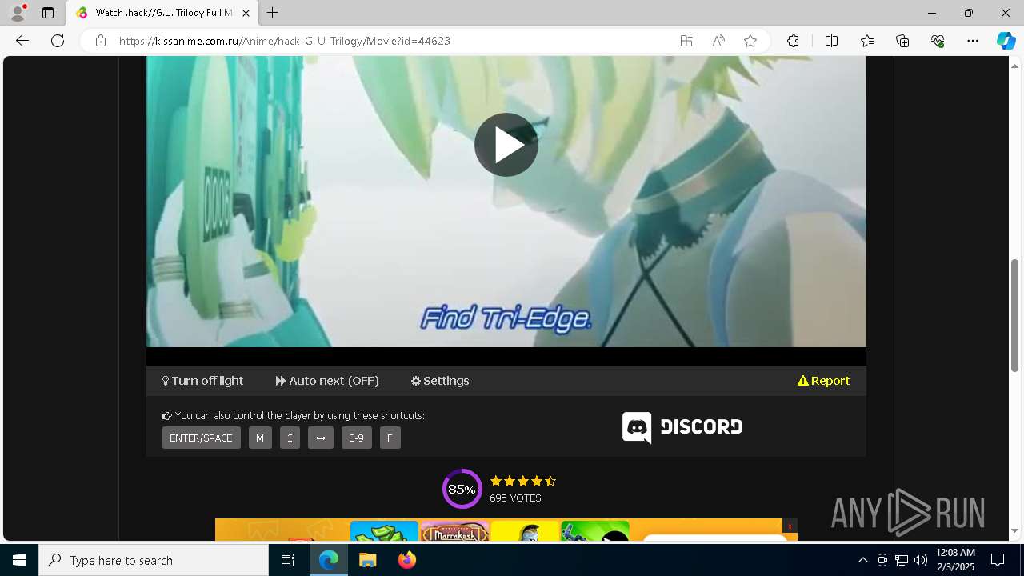Close the banner ad with red X
The image size is (1024, 576).
coord(790,526)
